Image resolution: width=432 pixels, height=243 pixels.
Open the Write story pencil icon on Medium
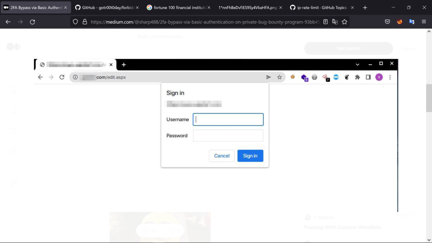point(13,183)
